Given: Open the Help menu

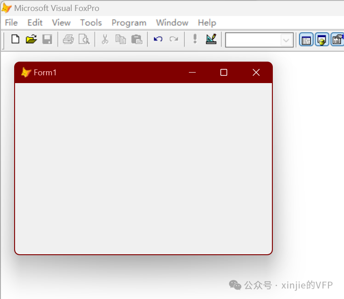Looking at the screenshot, I should 207,23.
